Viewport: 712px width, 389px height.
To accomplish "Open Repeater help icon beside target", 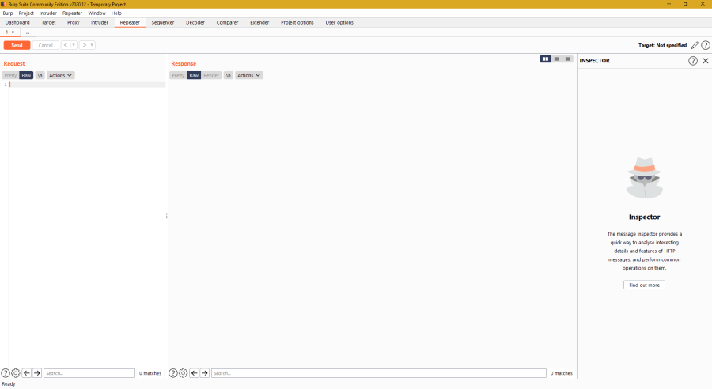I will coord(706,45).
